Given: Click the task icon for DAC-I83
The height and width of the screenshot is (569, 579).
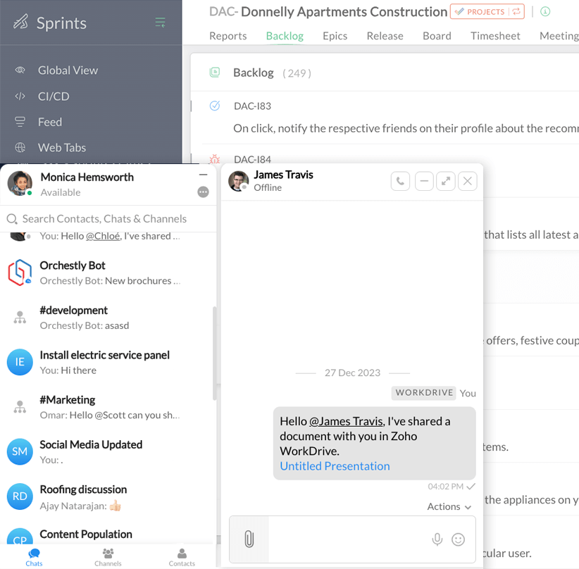Looking at the screenshot, I should [215, 106].
